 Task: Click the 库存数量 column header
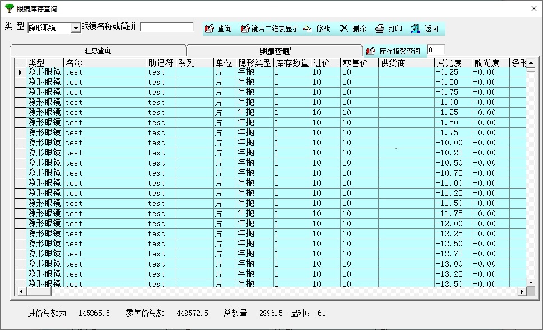point(292,63)
